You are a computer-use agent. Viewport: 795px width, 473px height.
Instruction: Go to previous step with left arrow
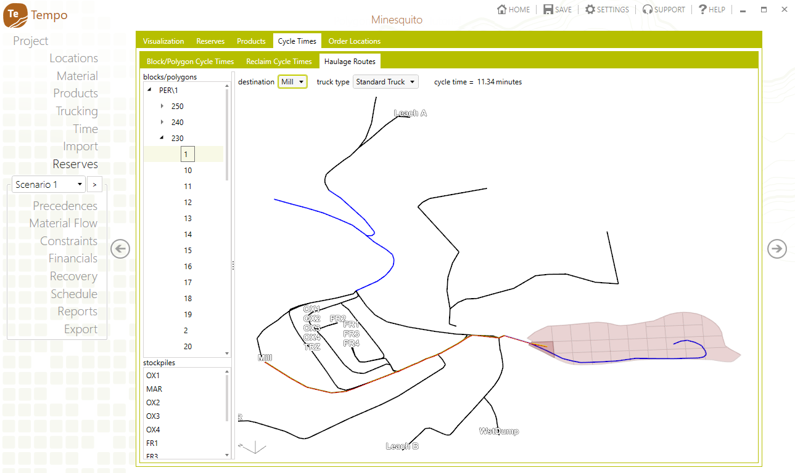[120, 249]
